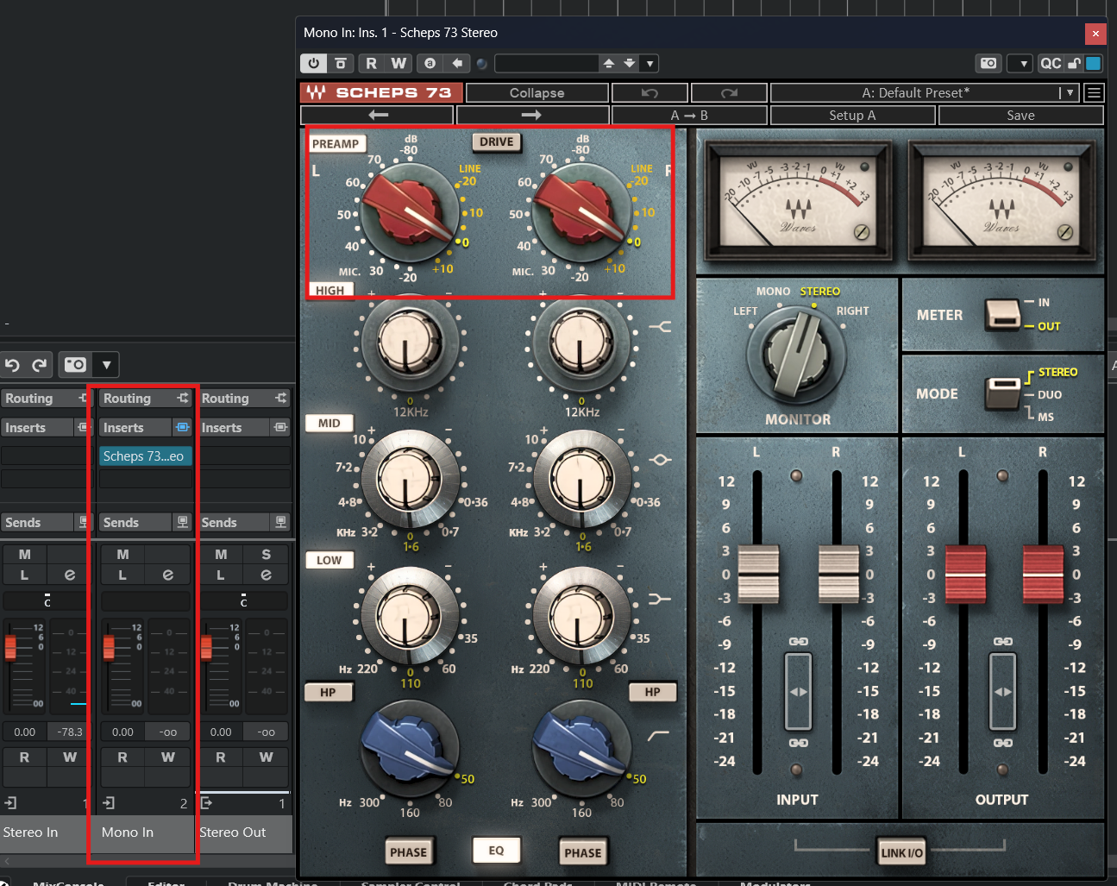The image size is (1117, 886).
Task: Click the output fader link icon
Action: coord(1002,692)
